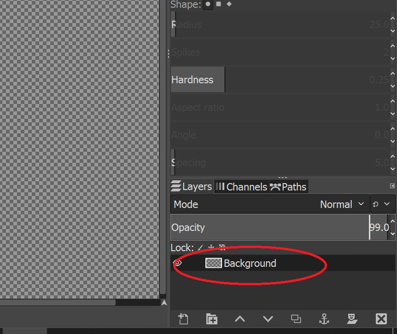Add a layer mask using the mask icon
Screen dimensions: 397x334
352,319
